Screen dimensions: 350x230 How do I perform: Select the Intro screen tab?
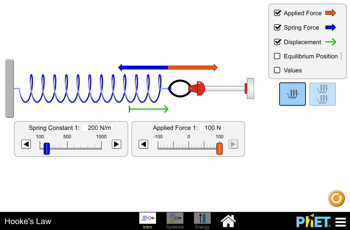pos(147,218)
